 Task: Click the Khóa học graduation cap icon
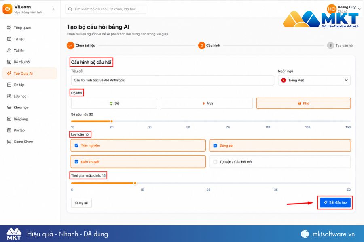pos(9,107)
